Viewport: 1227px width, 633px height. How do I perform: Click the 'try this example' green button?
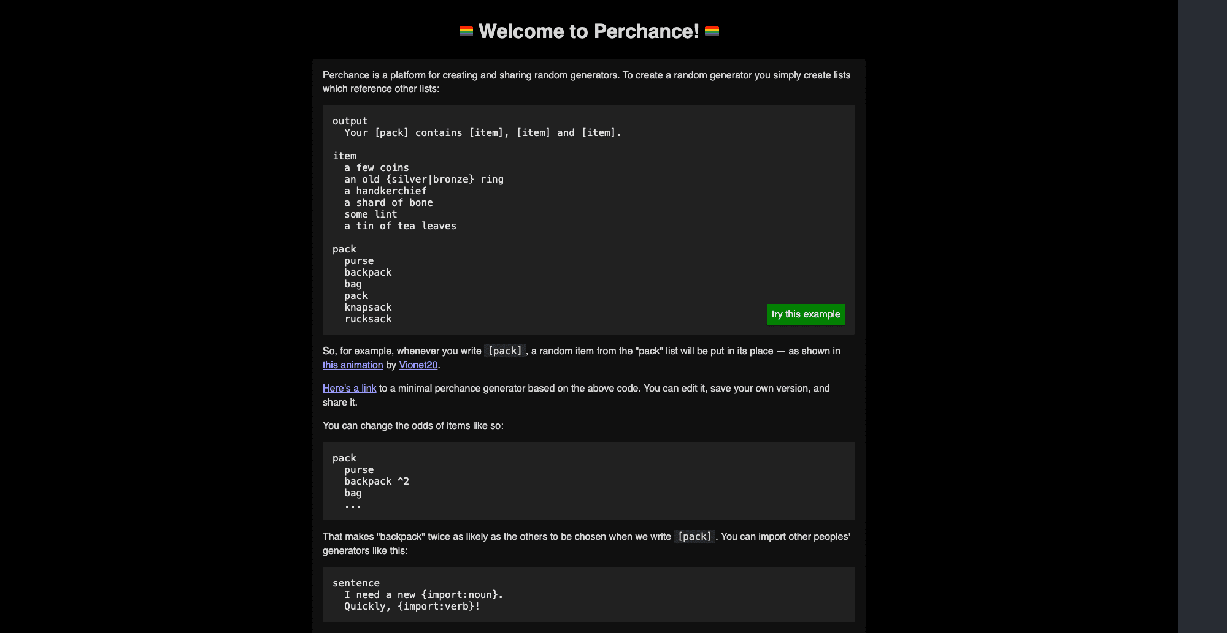click(806, 314)
